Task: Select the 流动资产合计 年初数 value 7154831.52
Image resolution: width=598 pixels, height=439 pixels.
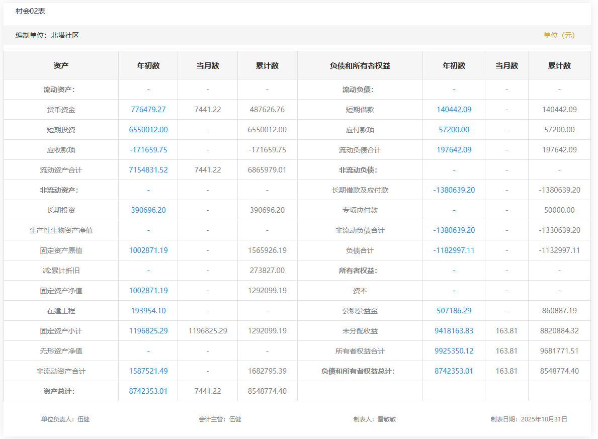Action: [x=148, y=170]
